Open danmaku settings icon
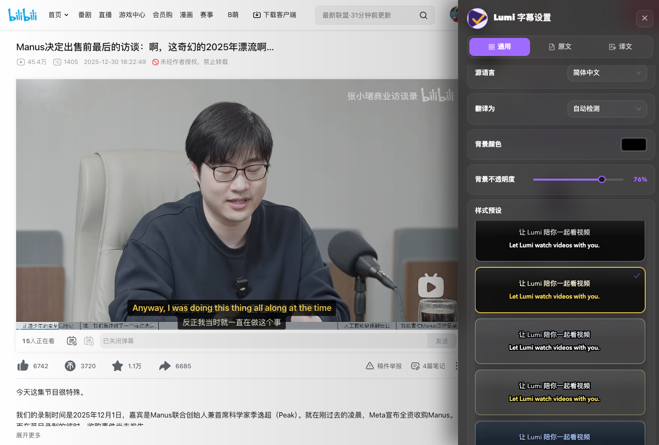Viewport: 659px width, 445px height. click(x=89, y=341)
